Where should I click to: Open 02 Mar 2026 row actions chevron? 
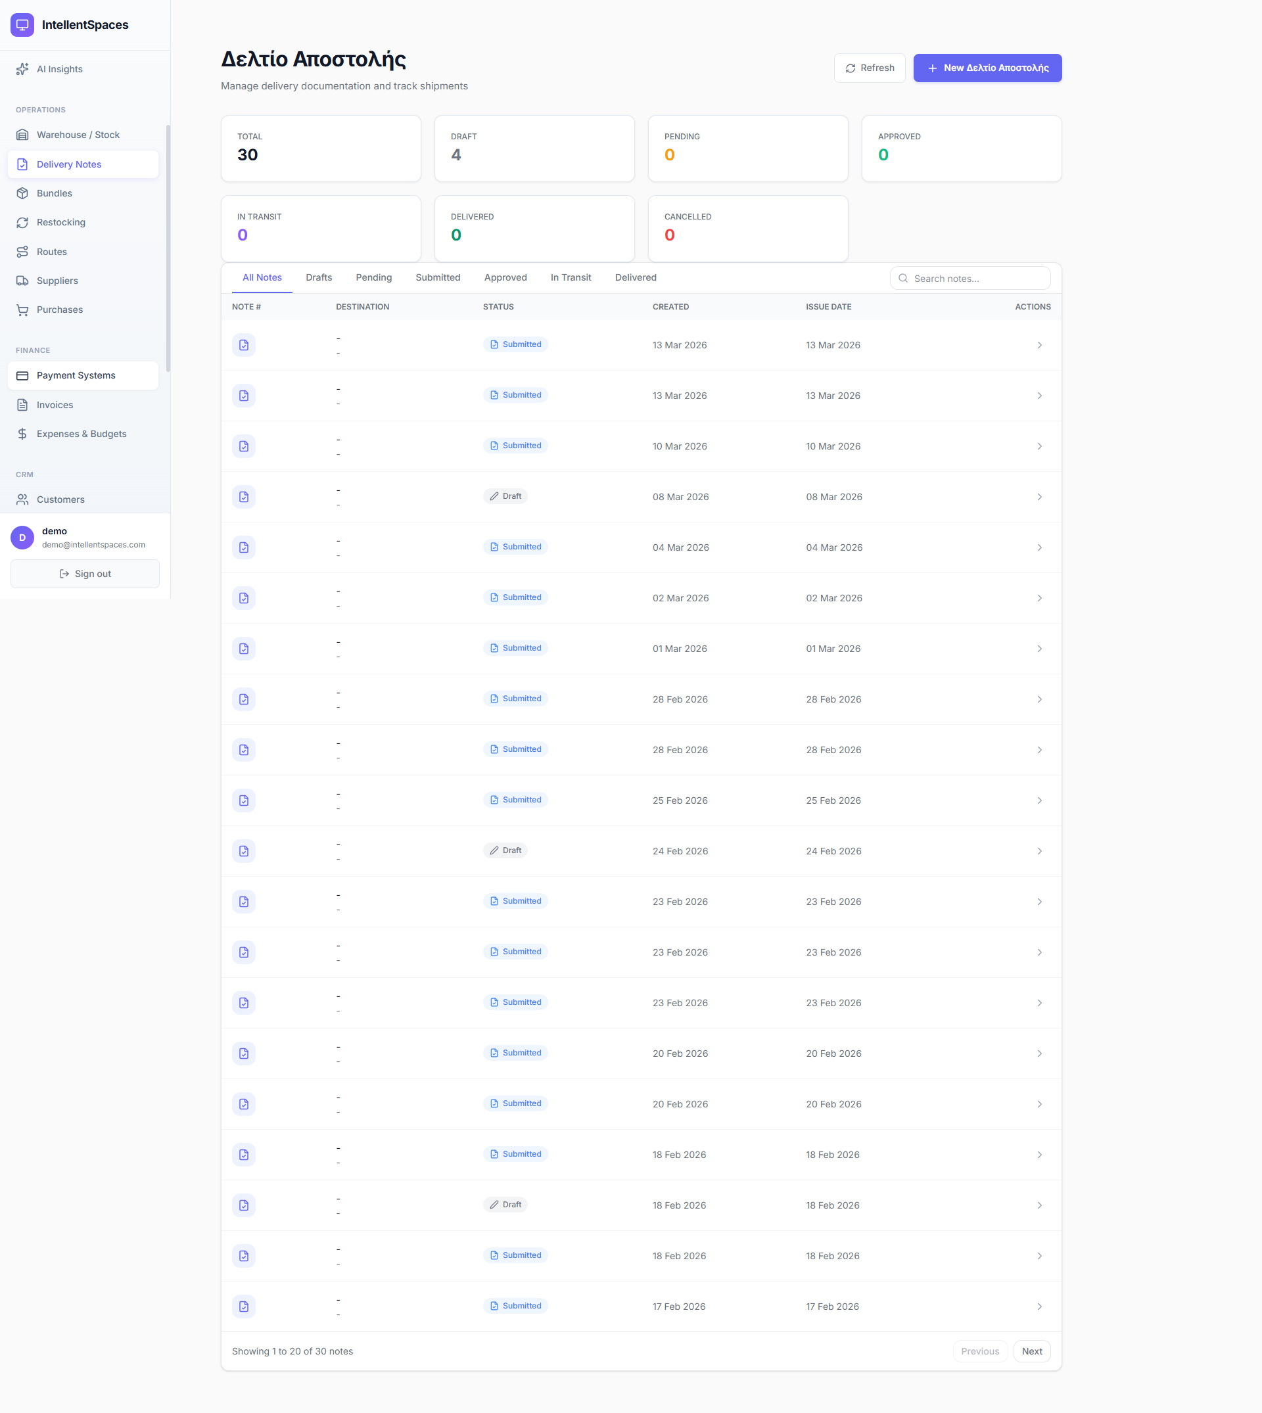click(1039, 597)
